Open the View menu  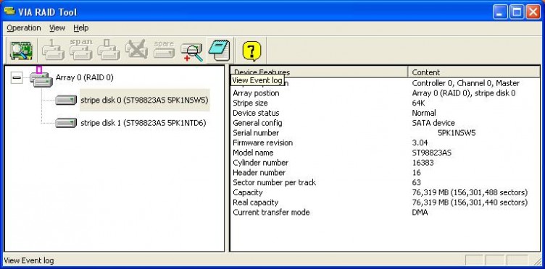57,27
